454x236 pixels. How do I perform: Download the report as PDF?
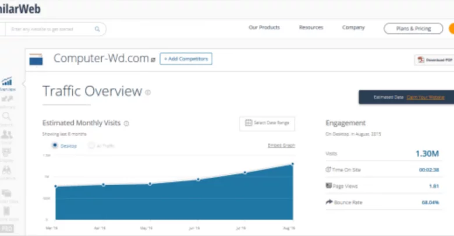tap(434, 60)
